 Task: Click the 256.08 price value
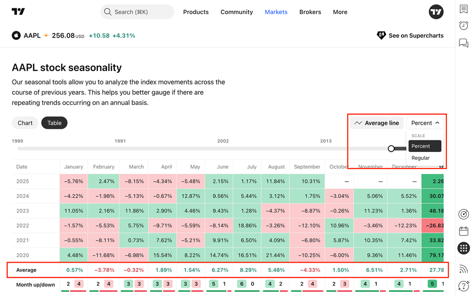(x=63, y=36)
